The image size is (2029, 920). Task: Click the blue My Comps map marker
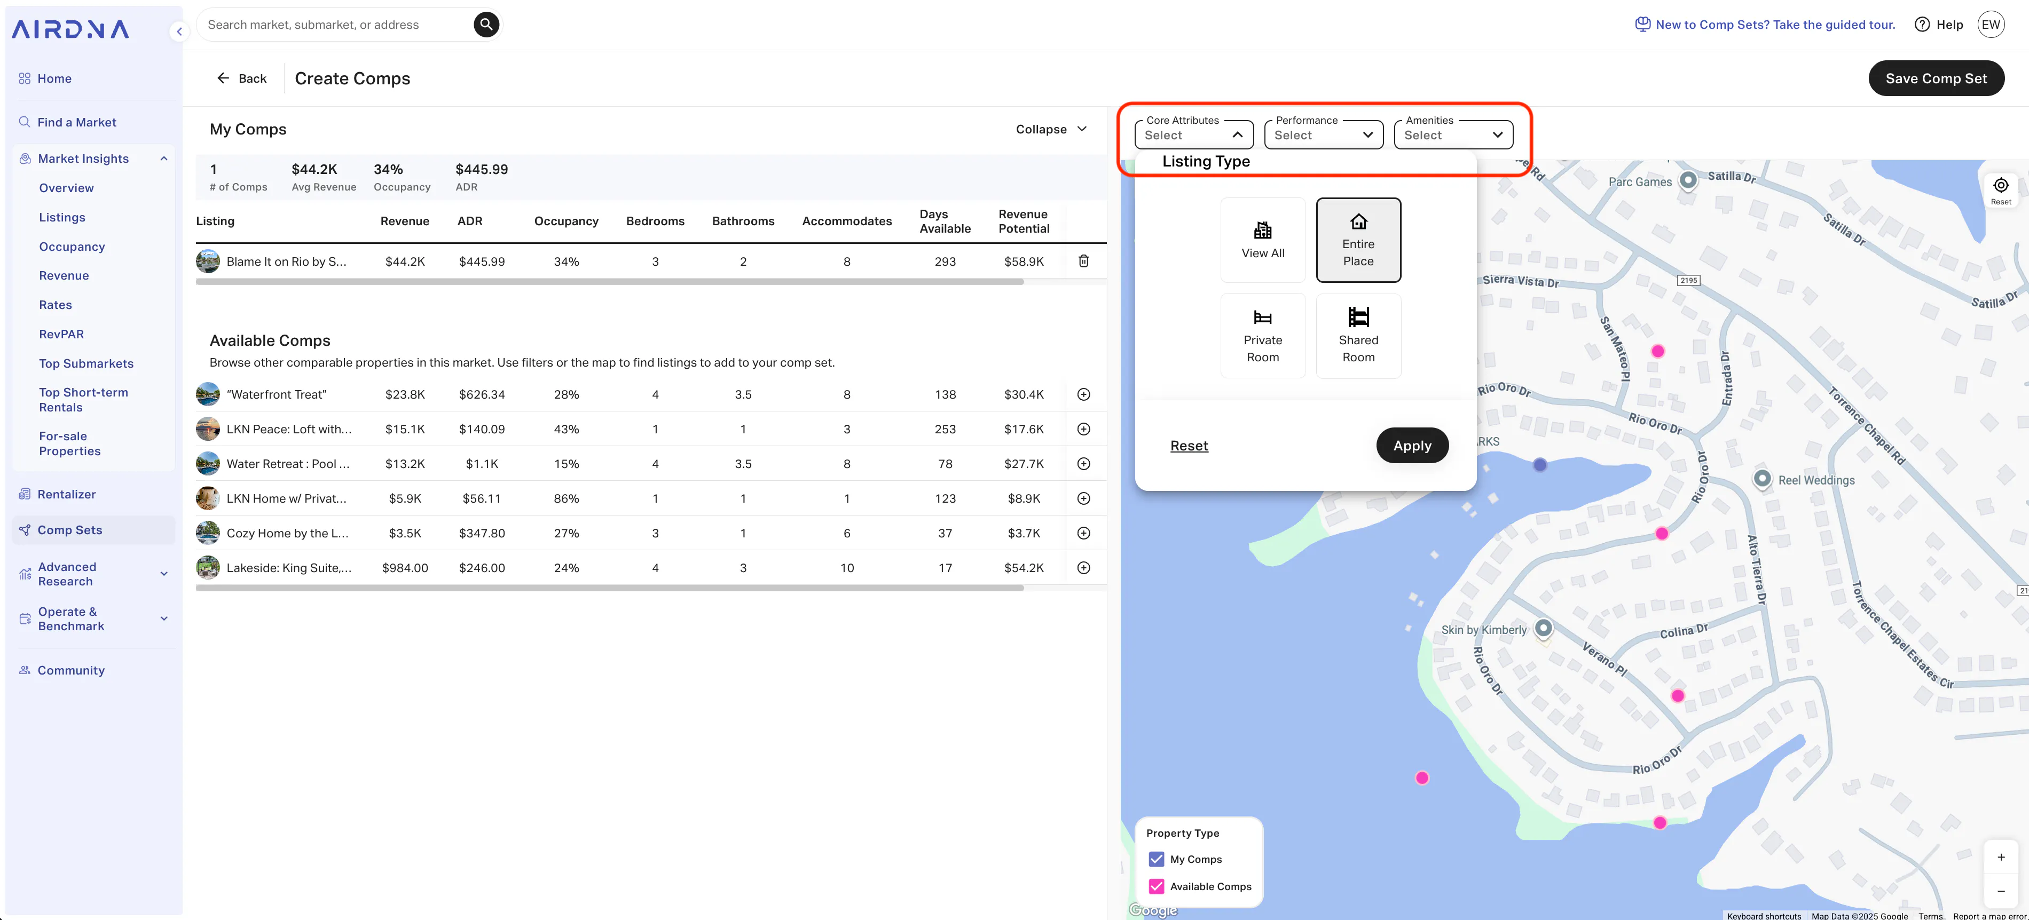(1540, 465)
